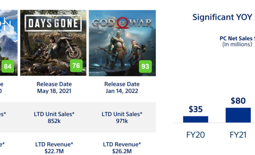Click the FY20 axis label
255x155 pixels.
click(x=195, y=135)
